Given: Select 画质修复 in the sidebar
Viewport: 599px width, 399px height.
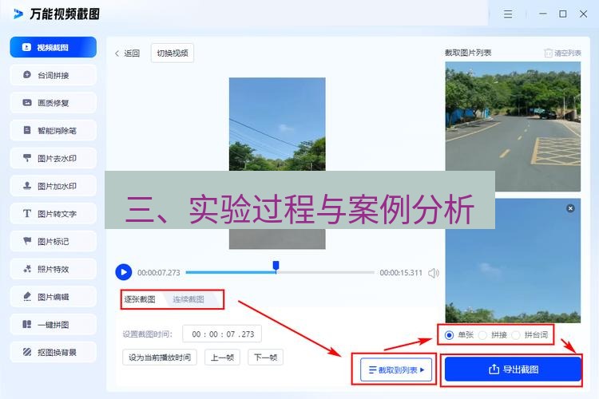Looking at the screenshot, I should pos(53,103).
